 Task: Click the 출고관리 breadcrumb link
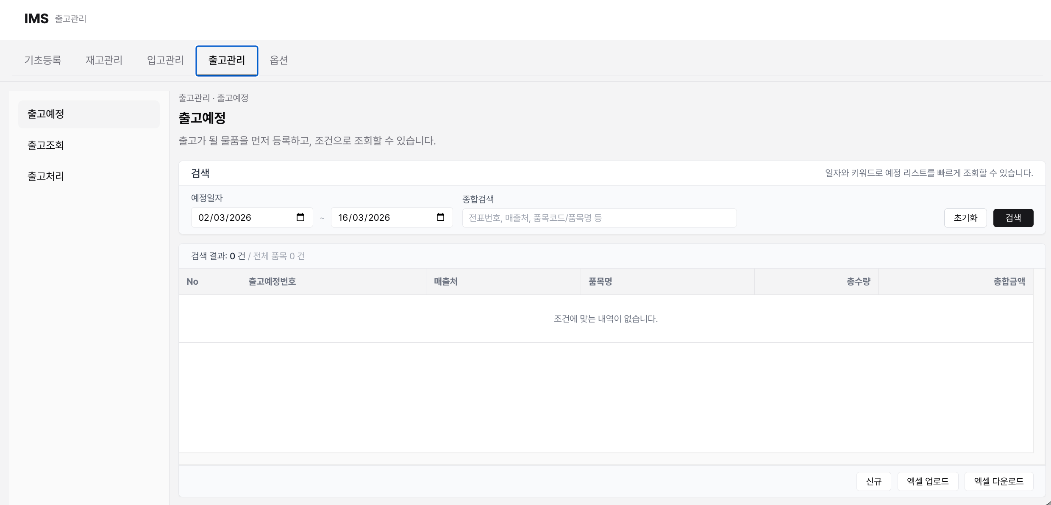[x=194, y=98]
